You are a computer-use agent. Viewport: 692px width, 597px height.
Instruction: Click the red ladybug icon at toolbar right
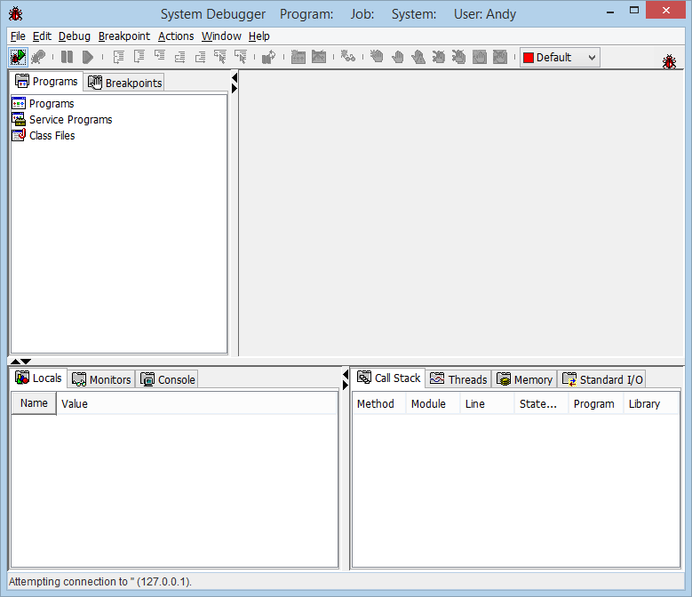[x=669, y=61]
